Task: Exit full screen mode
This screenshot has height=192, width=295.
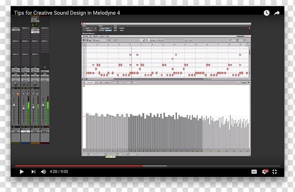Action: [275, 171]
